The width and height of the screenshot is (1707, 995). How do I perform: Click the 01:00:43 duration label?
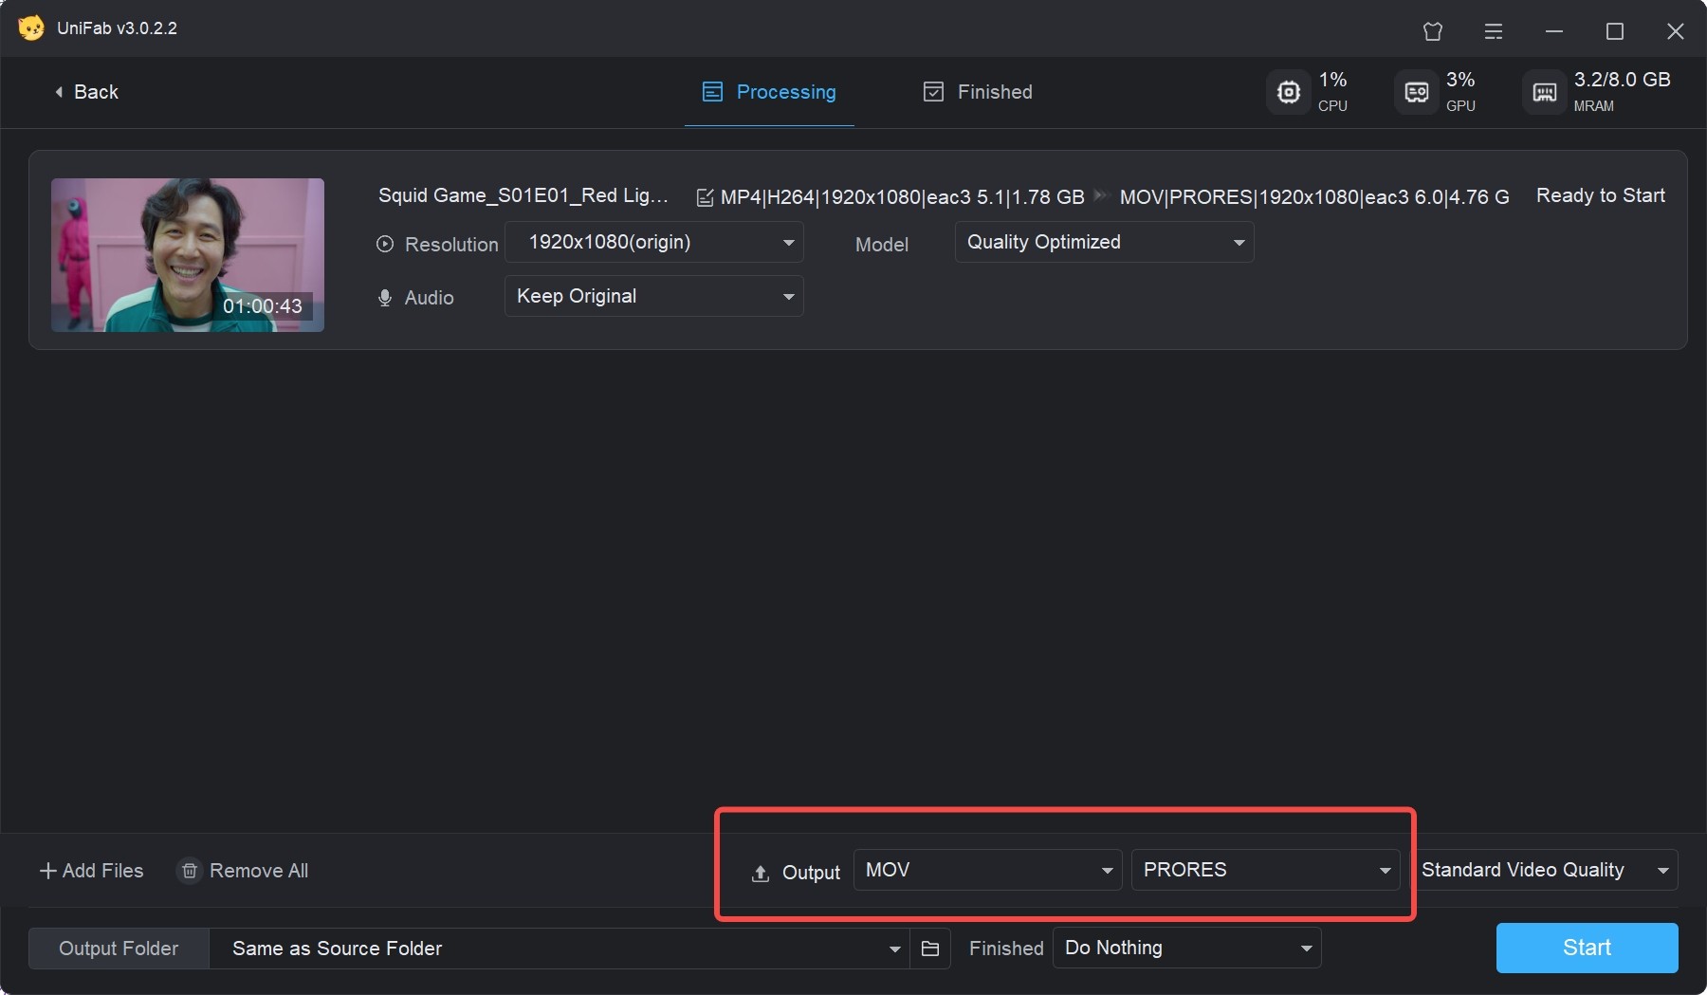click(263, 306)
